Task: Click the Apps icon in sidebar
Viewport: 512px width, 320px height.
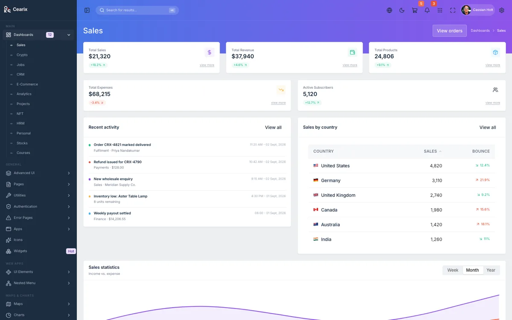Action: (9, 229)
